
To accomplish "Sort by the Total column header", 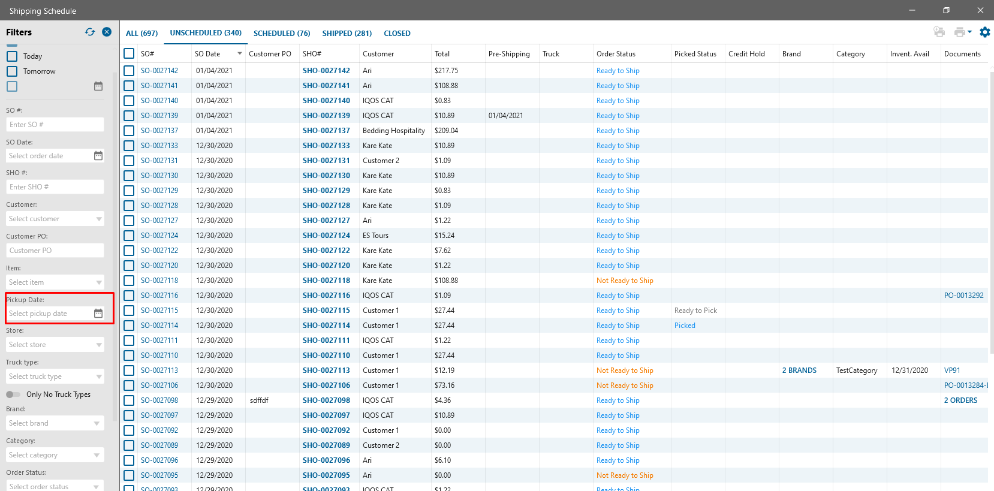I will point(442,54).
